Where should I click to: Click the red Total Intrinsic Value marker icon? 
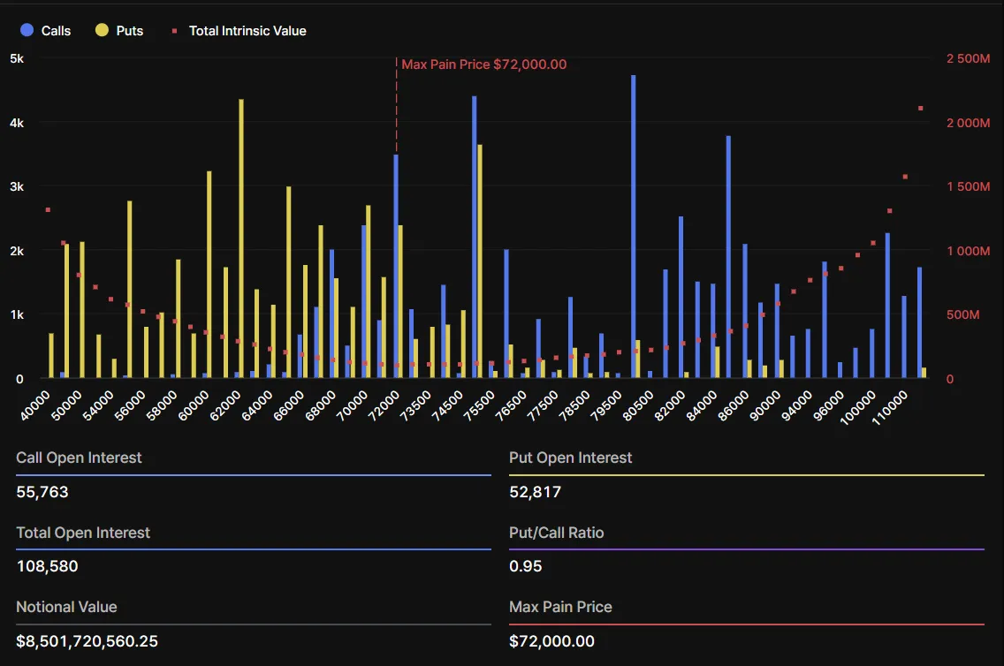coord(175,31)
